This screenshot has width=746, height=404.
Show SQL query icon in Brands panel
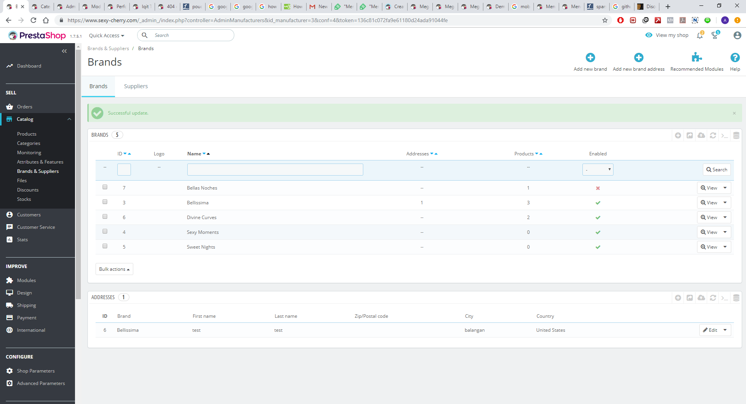click(725, 136)
